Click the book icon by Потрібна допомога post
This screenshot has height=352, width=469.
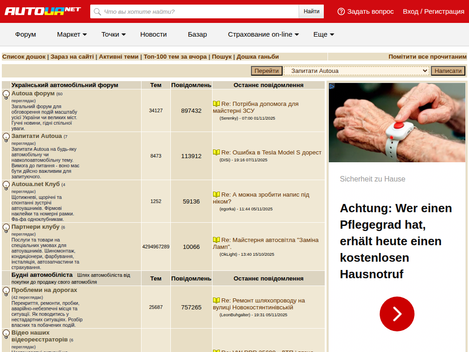pyautogui.click(x=216, y=104)
